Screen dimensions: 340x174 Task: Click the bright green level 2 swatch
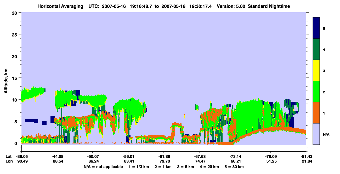(x=316, y=92)
